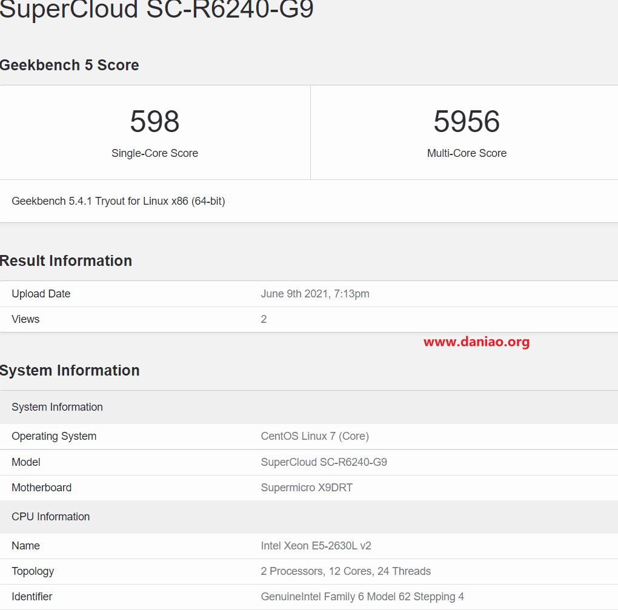Viewport: 618px width, 610px height.
Task: Click the Views count value
Action: click(x=264, y=319)
